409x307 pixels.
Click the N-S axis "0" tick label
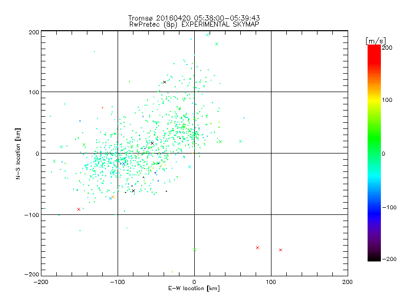click(37, 153)
